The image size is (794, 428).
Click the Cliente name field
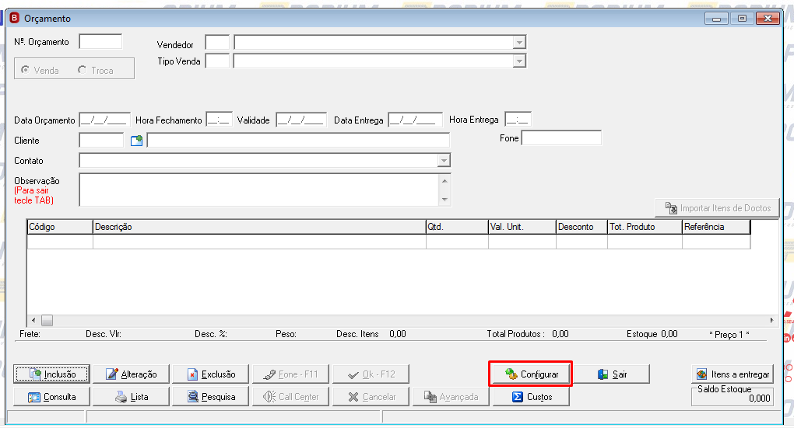298,140
